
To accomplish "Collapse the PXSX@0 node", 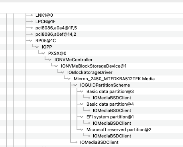I will [43, 53].
